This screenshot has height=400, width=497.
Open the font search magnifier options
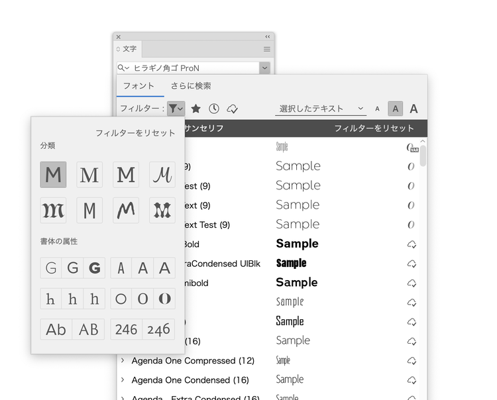123,68
